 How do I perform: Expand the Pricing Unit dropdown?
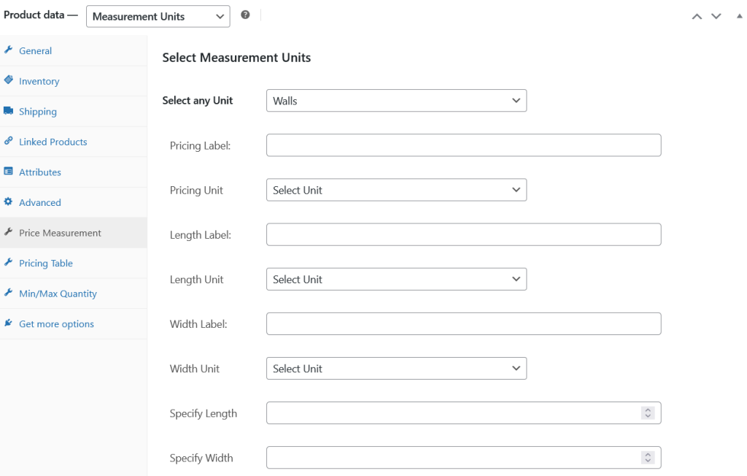click(x=396, y=190)
